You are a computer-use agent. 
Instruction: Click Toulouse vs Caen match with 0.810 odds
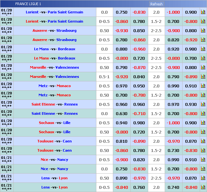click(54, 141)
